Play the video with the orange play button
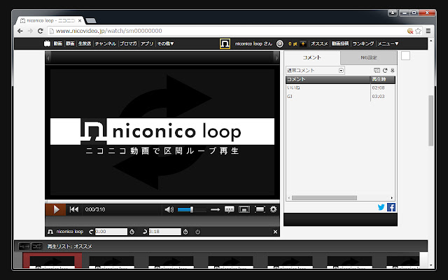 click(x=55, y=209)
